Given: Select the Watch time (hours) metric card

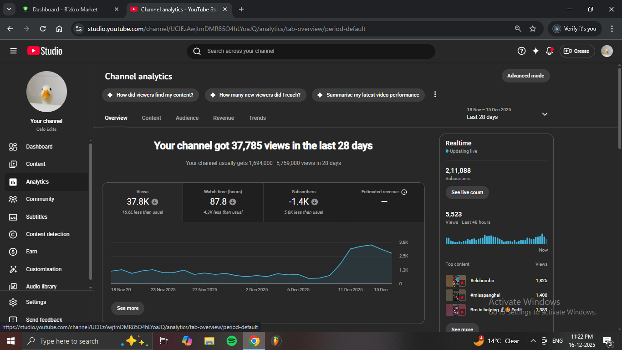Looking at the screenshot, I should pyautogui.click(x=223, y=202).
